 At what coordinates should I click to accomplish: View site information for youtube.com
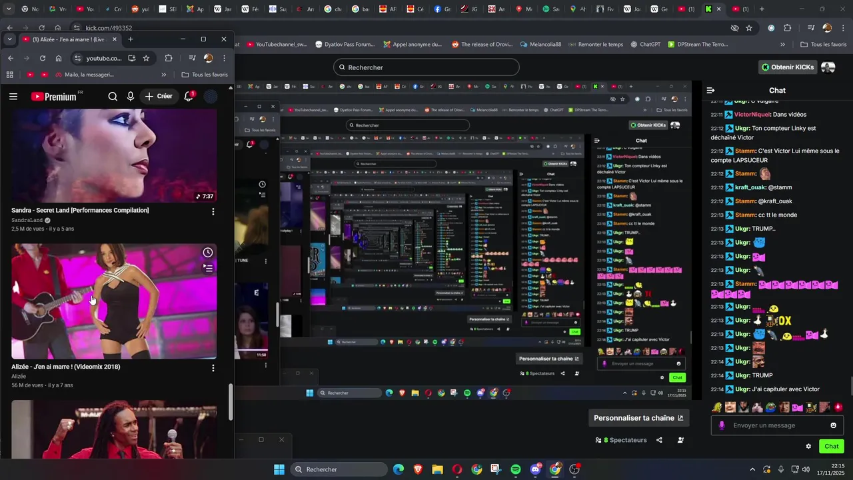point(77,58)
